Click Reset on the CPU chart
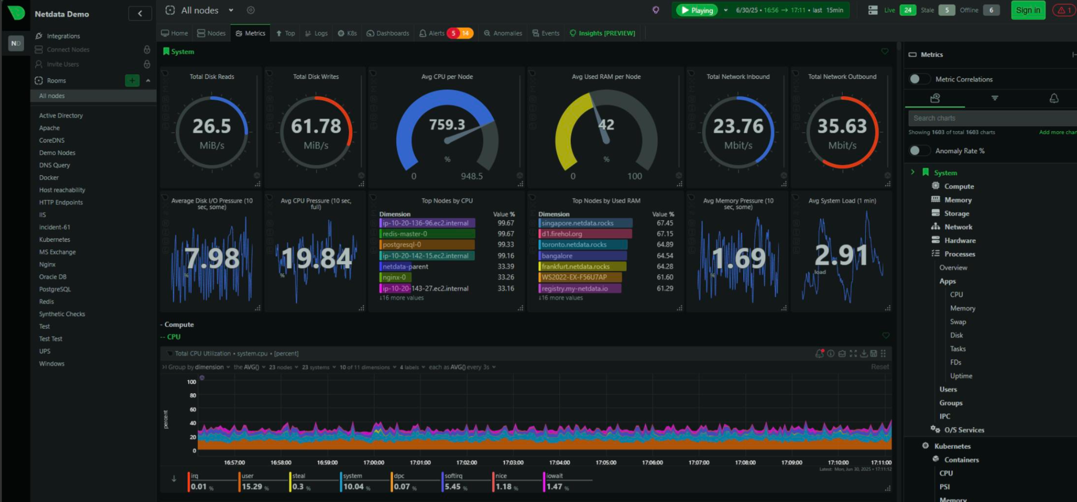Image resolution: width=1077 pixels, height=502 pixels. click(x=880, y=367)
